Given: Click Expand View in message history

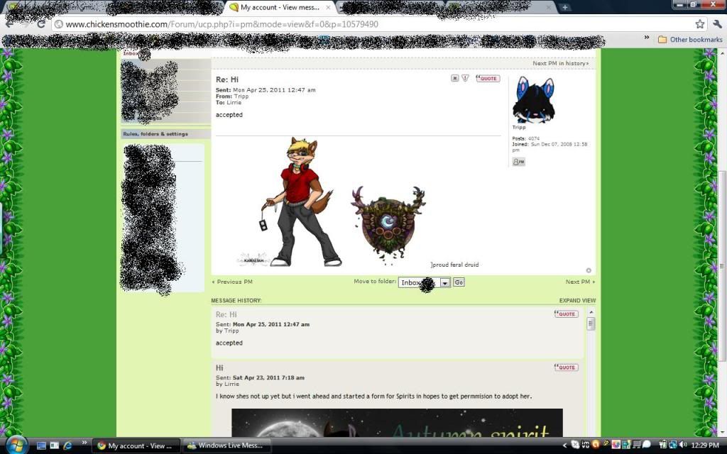Looking at the screenshot, I should pos(577,301).
